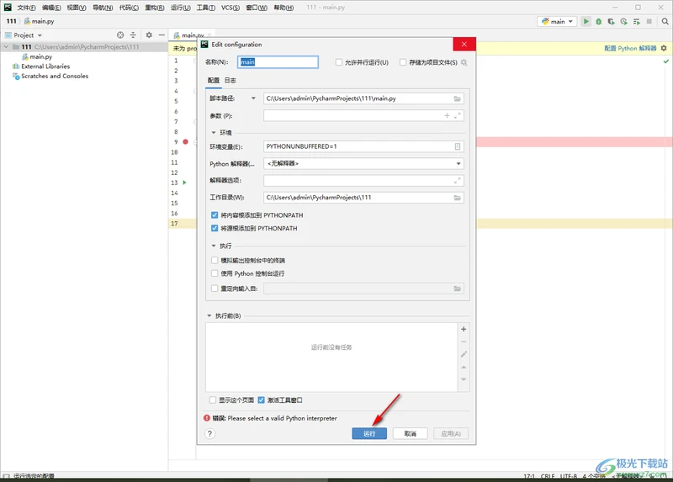Image resolution: width=673 pixels, height=482 pixels.
Task: Uncheck add source roots to PYTHONPATH
Action: pyautogui.click(x=215, y=228)
